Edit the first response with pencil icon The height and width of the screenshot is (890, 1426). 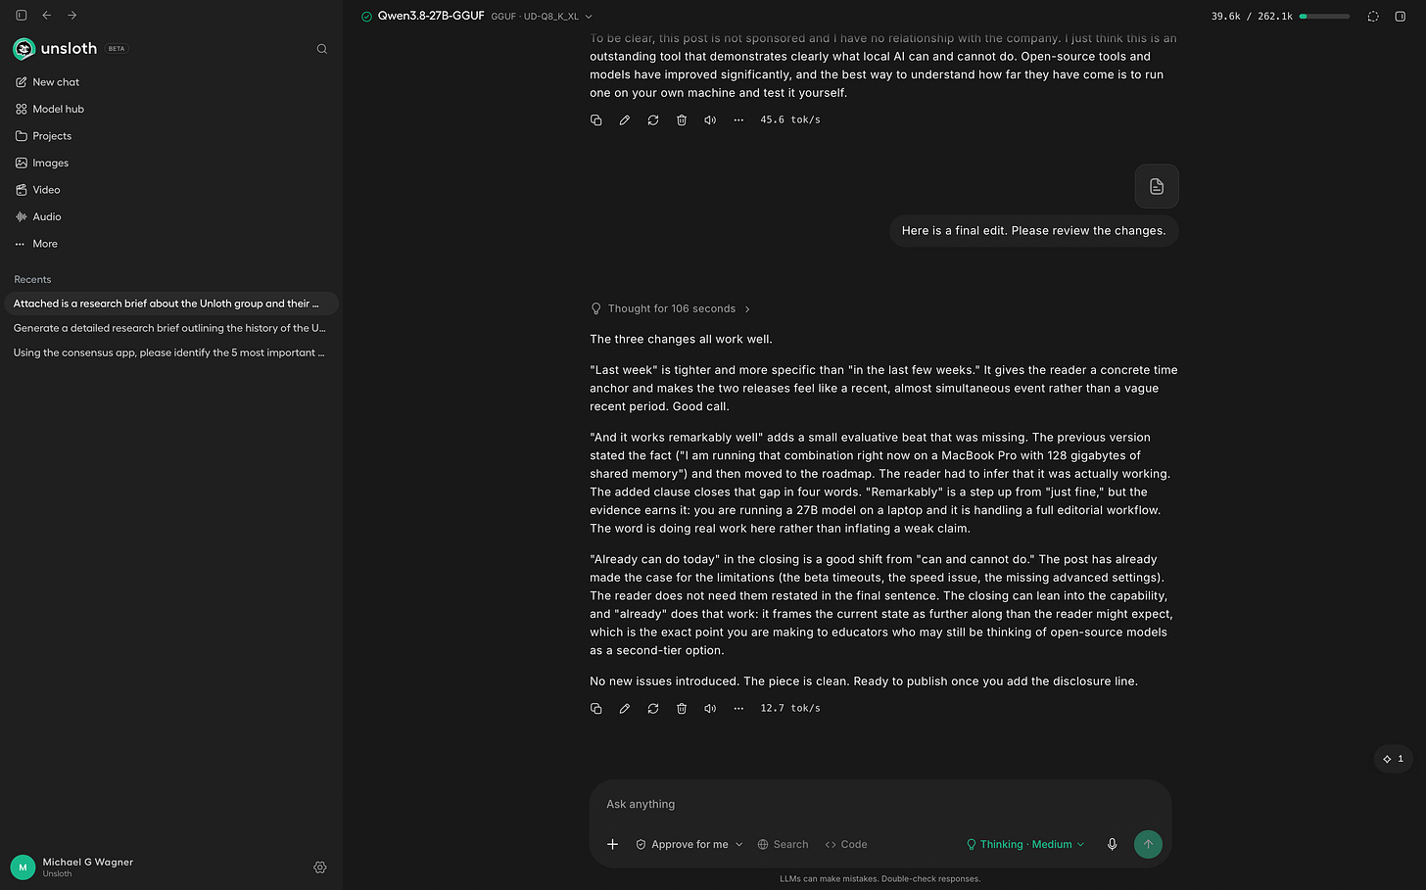[x=625, y=119]
